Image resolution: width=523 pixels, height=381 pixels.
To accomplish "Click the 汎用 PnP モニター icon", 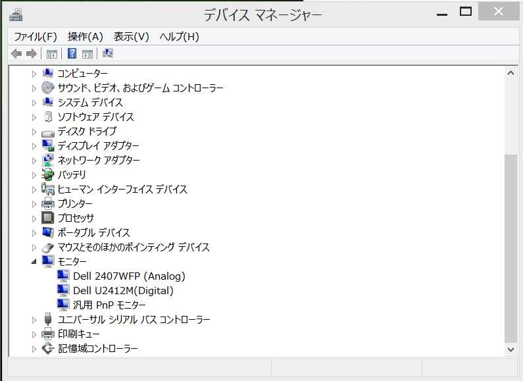I will point(63,305).
